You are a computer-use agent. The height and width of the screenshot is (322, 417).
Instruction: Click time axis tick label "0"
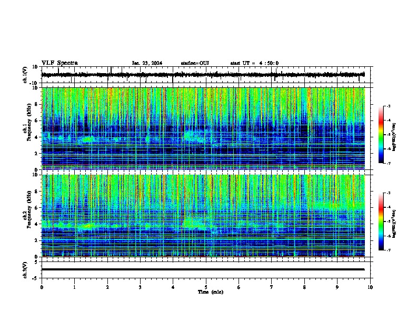tap(42, 287)
